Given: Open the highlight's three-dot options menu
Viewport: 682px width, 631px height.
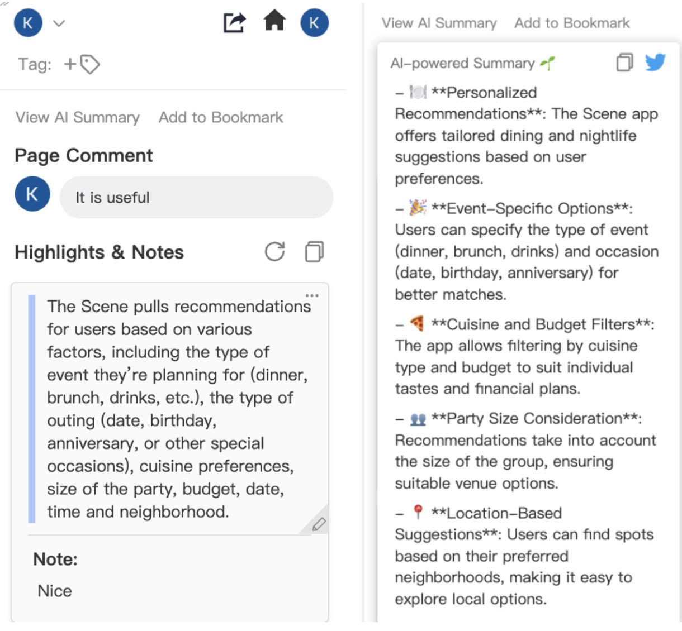Looking at the screenshot, I should [x=312, y=295].
